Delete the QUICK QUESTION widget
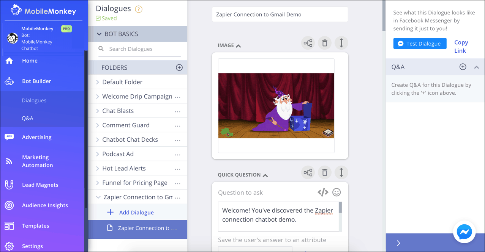 (325, 173)
